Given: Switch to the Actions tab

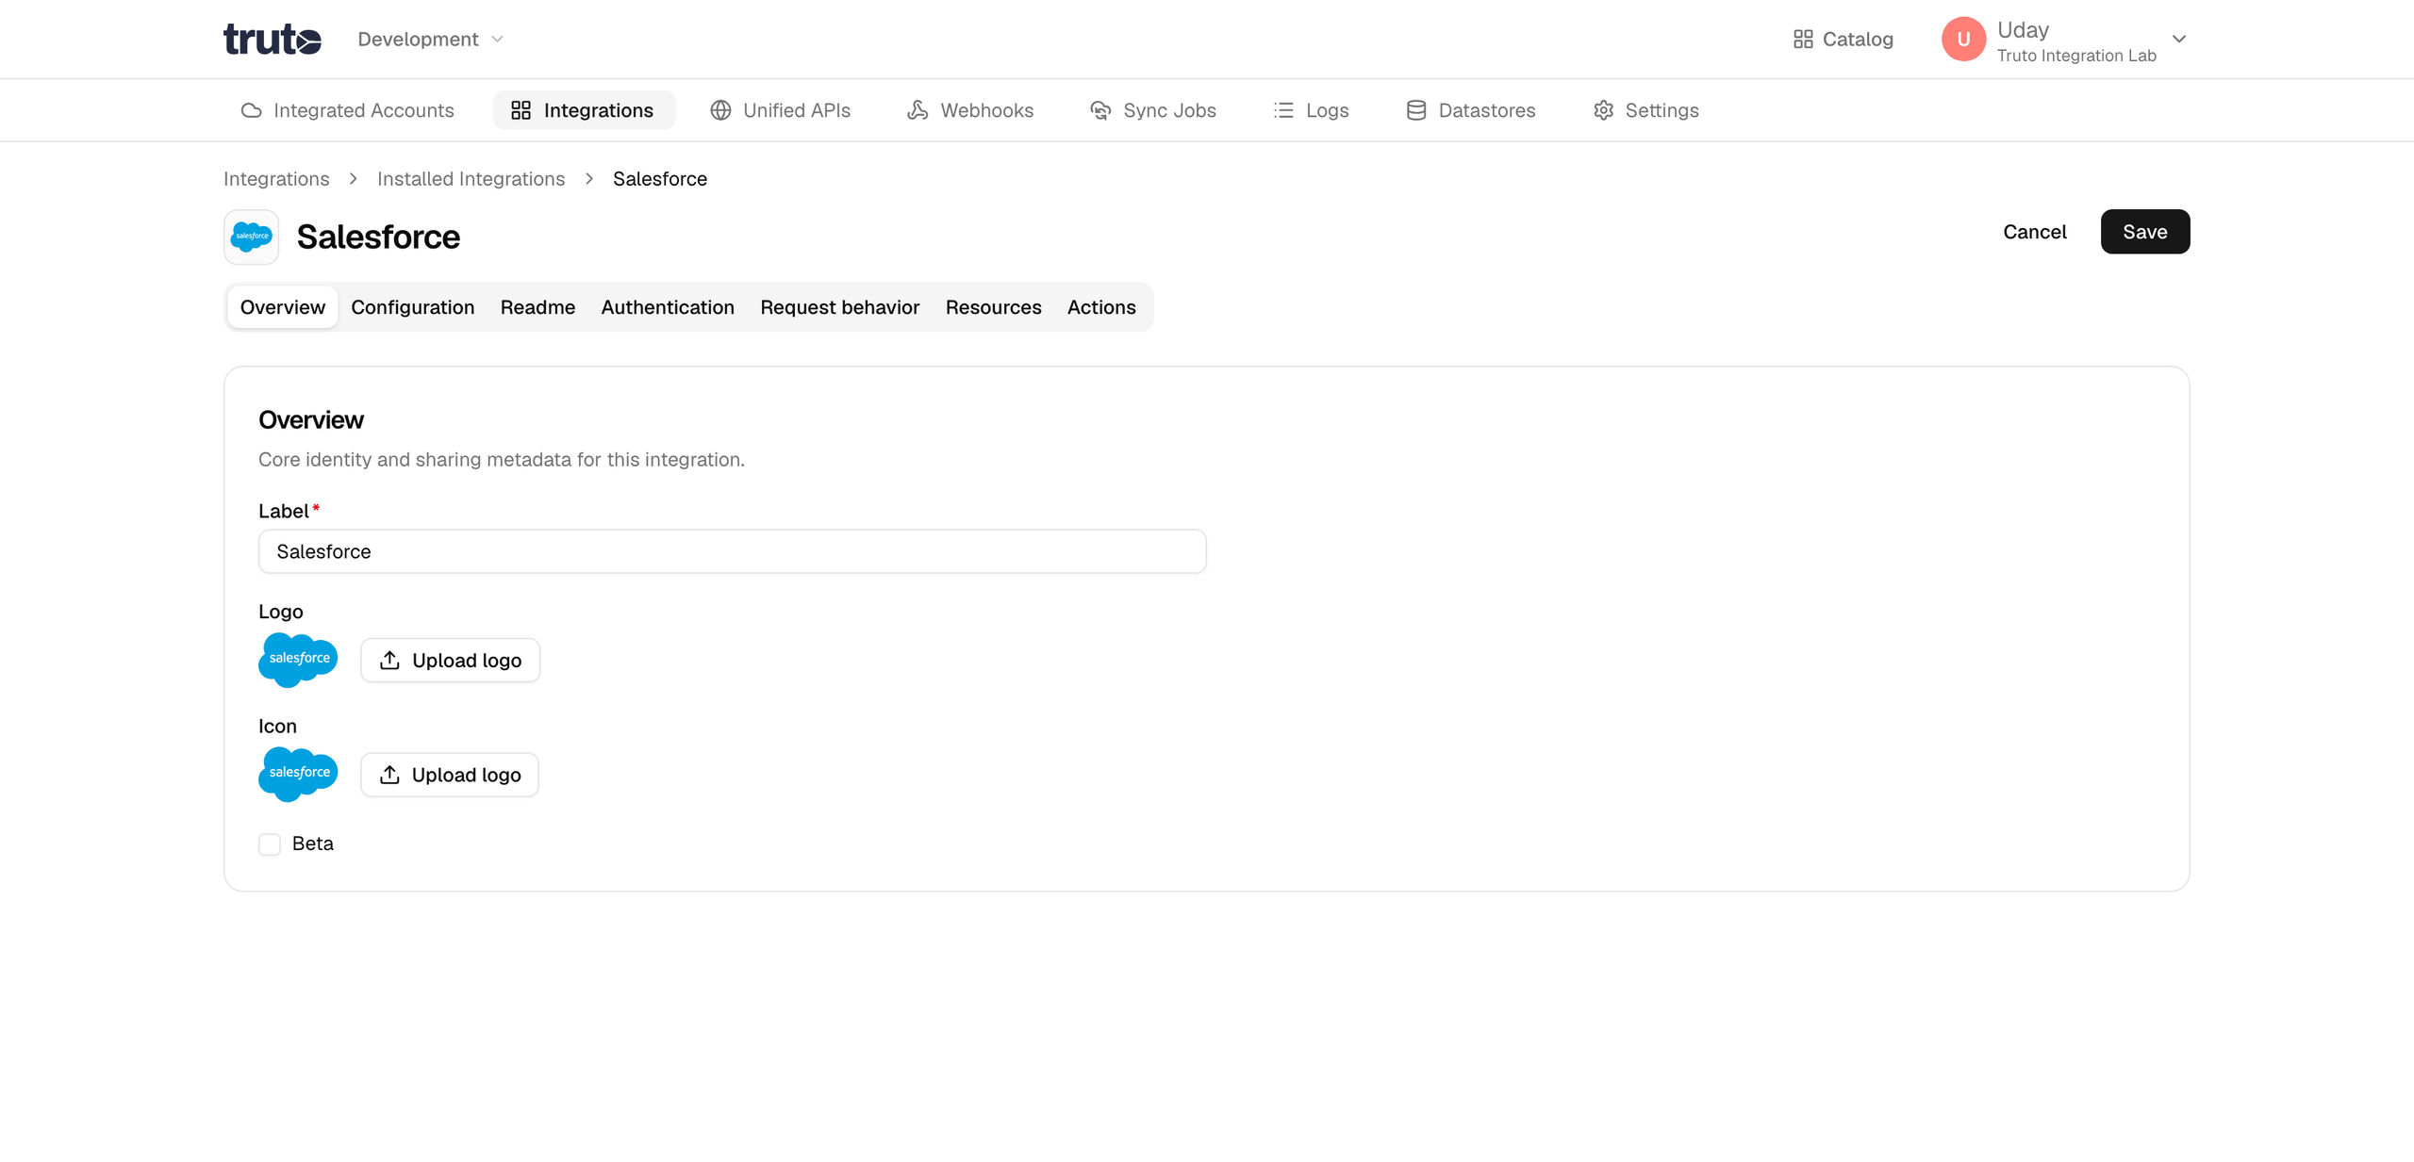Looking at the screenshot, I should point(1101,307).
